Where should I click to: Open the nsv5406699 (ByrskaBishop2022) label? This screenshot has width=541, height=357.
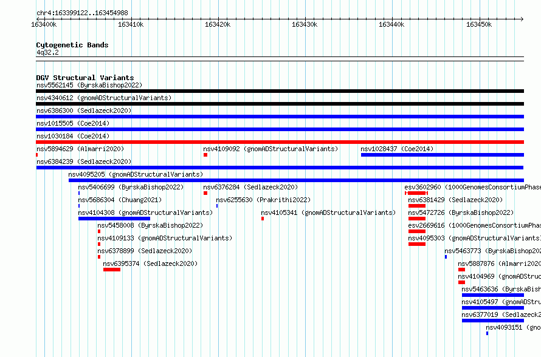click(x=131, y=187)
